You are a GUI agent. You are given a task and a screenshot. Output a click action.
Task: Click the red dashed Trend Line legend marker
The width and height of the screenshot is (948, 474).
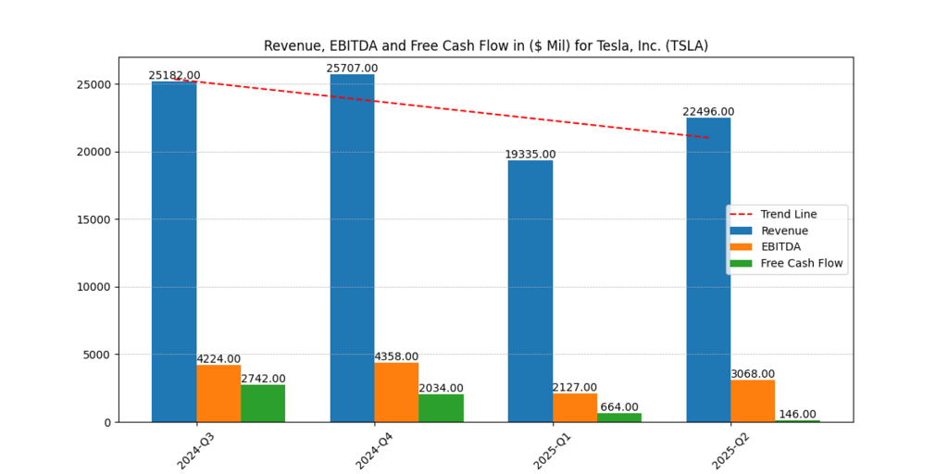click(x=742, y=214)
